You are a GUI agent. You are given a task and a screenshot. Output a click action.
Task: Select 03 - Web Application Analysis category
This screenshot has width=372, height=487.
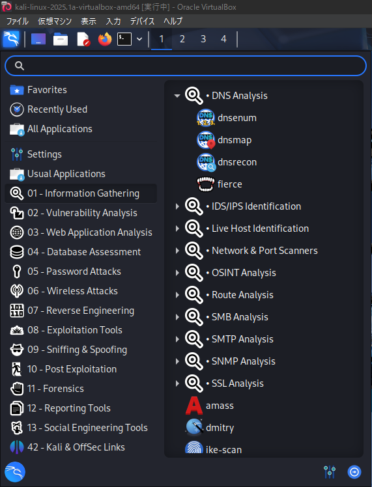click(x=81, y=232)
